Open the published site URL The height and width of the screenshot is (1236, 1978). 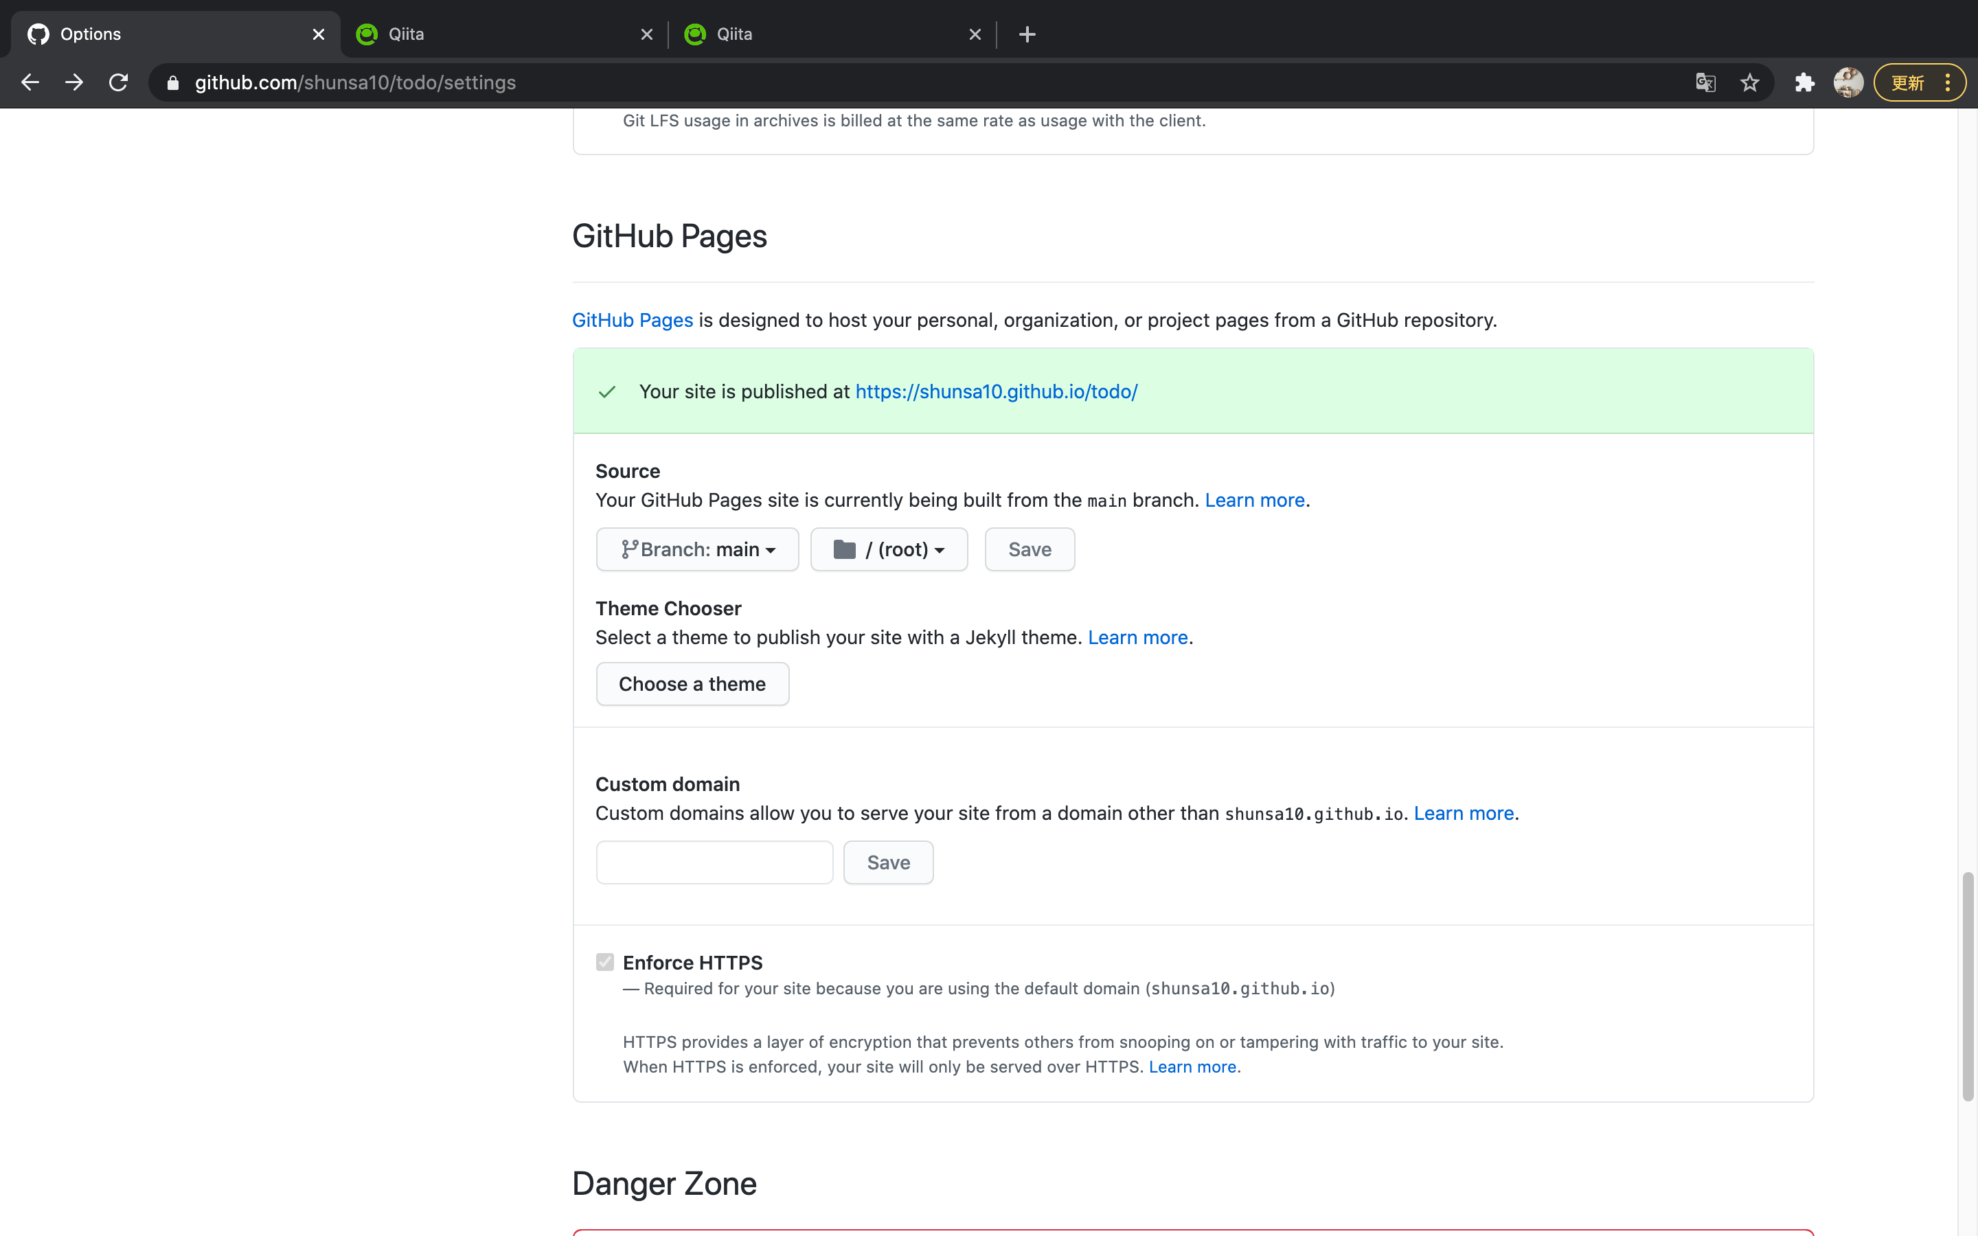(995, 390)
